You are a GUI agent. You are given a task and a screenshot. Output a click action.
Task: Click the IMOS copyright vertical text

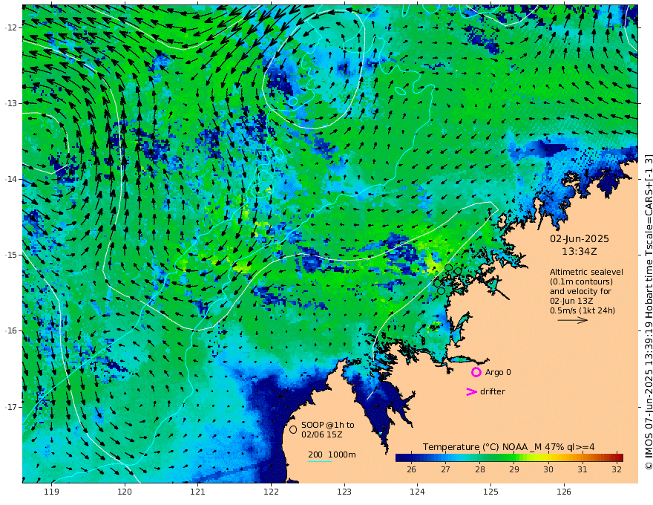pos(648,312)
